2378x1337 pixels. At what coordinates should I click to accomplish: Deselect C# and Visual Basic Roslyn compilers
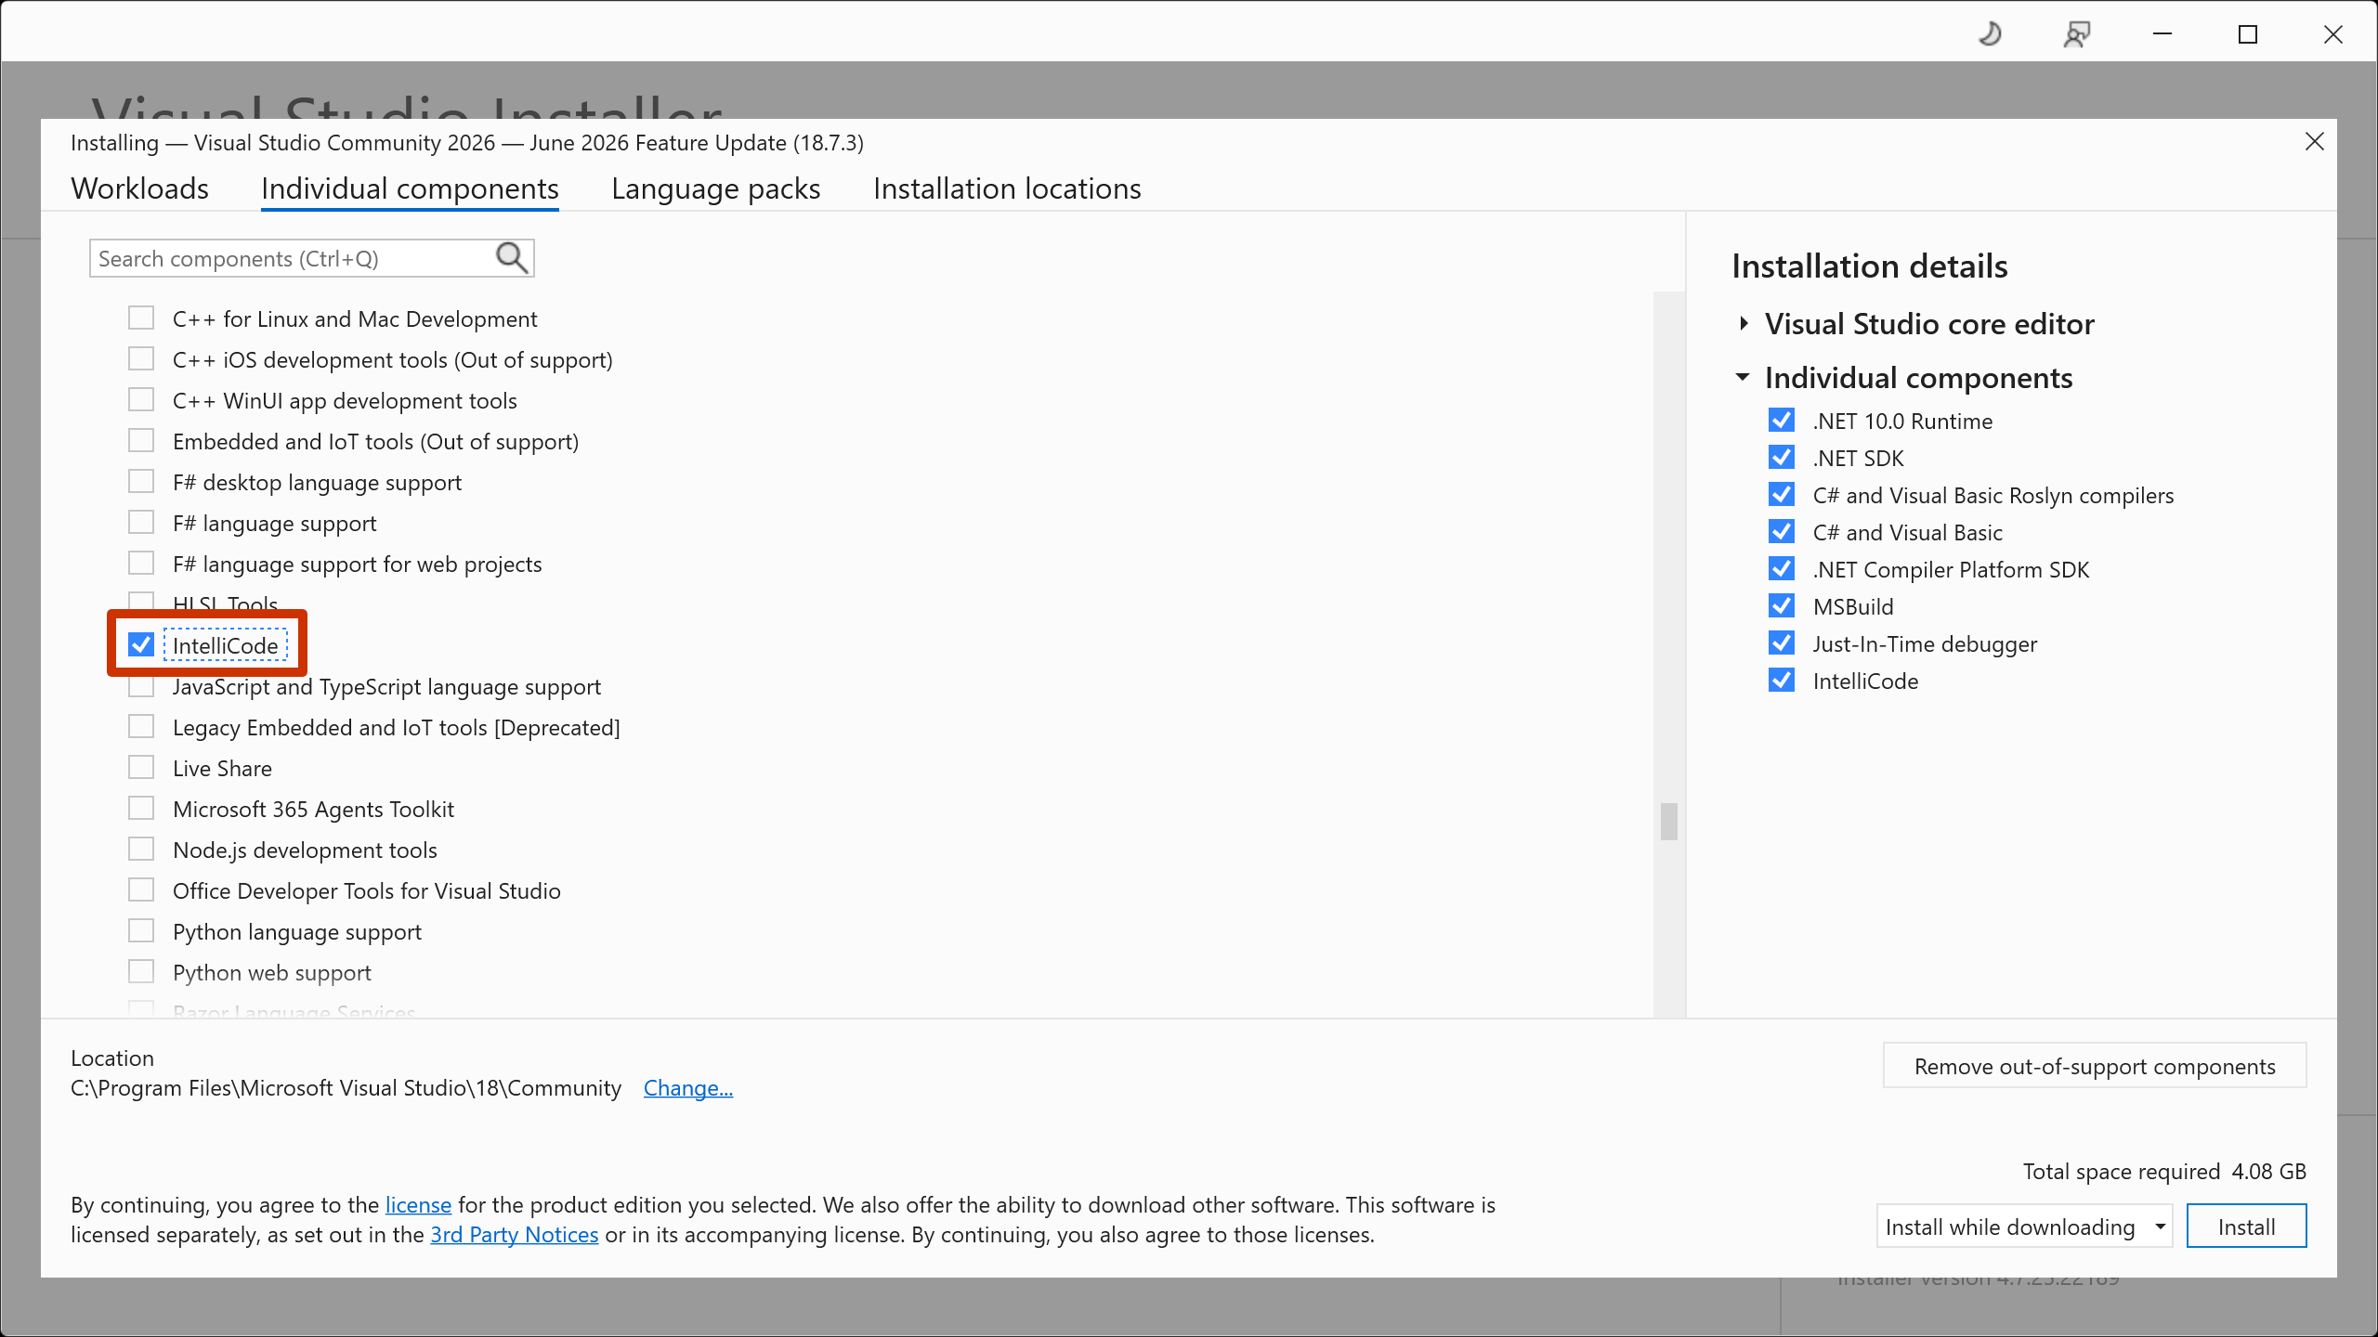1782,495
